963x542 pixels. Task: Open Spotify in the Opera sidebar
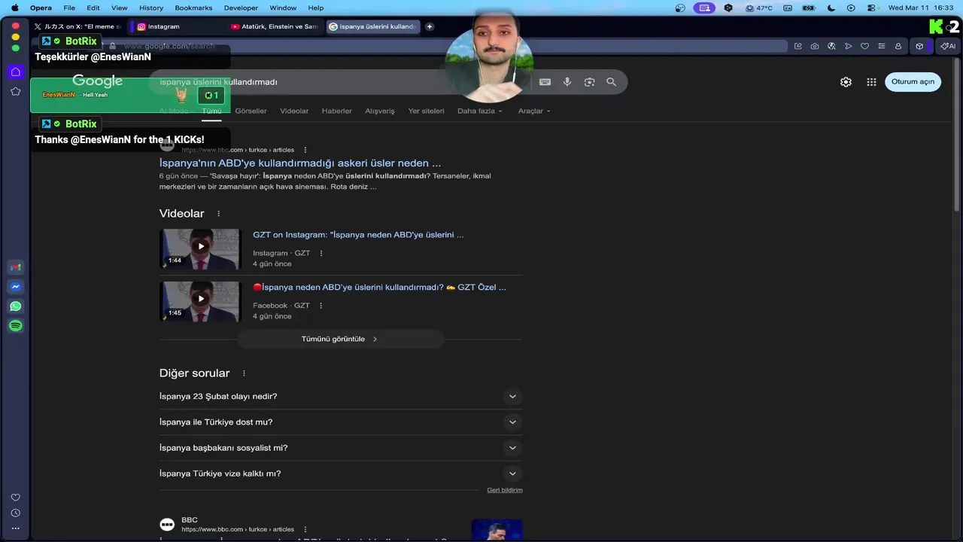[15, 326]
